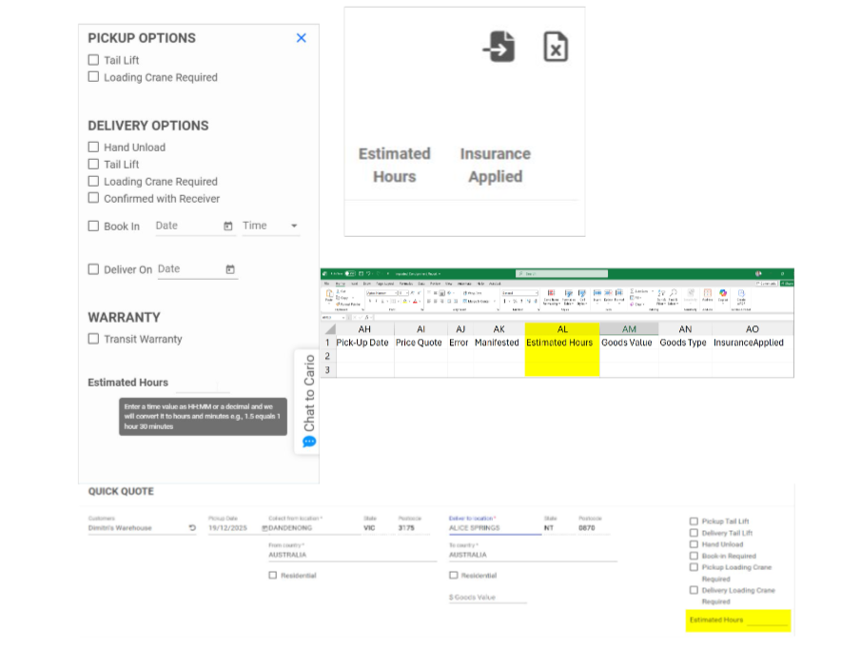Tick the Hand Unload delivery option
Viewport: 841px width, 649px height.
click(93, 147)
